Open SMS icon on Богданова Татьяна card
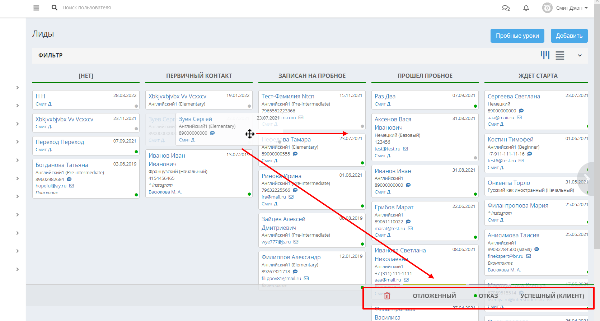 [69, 179]
